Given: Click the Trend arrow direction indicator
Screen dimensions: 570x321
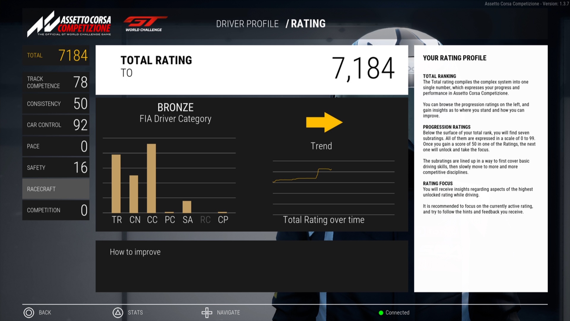Looking at the screenshot, I should point(323,122).
